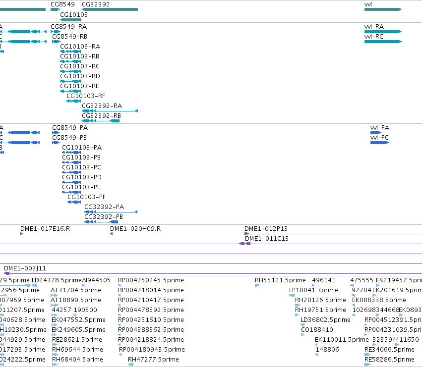Select protein CG10103-PB

coord(81,157)
